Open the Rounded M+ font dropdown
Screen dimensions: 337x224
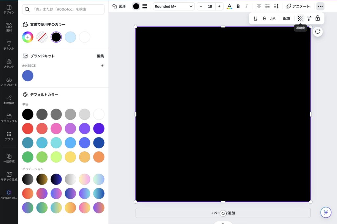click(x=174, y=6)
